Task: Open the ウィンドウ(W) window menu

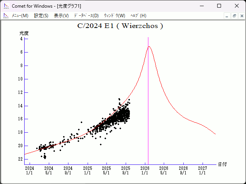Action: 114,16
